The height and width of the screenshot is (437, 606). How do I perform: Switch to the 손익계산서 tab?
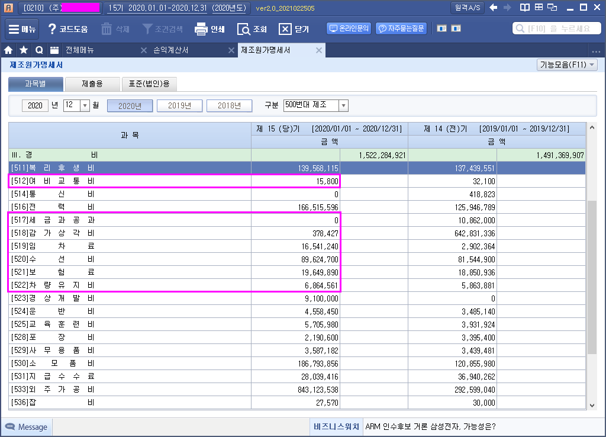(171, 50)
